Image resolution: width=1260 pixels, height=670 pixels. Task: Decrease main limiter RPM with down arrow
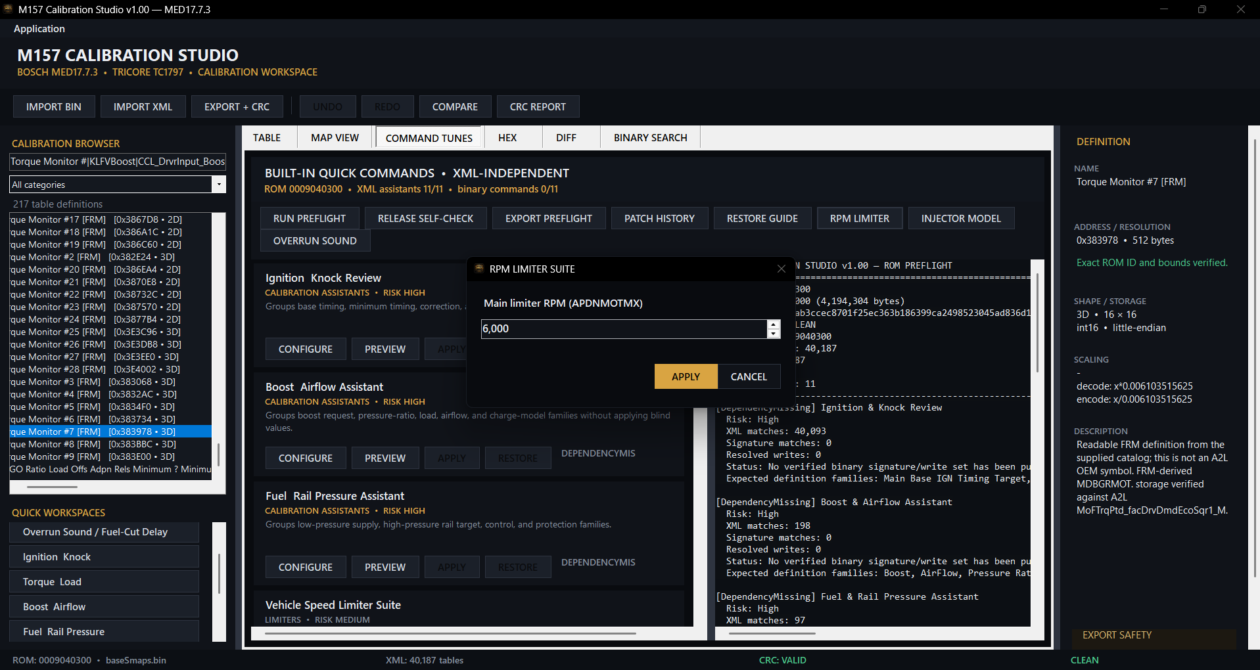774,334
